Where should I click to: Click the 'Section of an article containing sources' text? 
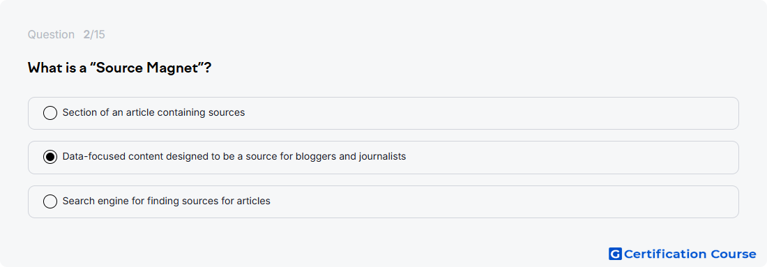coord(153,112)
